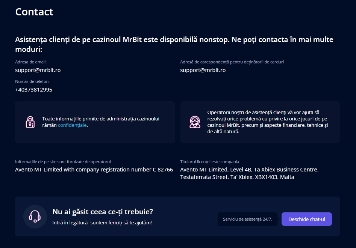Click the Operatorii noștri de asistență paragraph
The height and width of the screenshot is (248, 356).
pos(267,122)
